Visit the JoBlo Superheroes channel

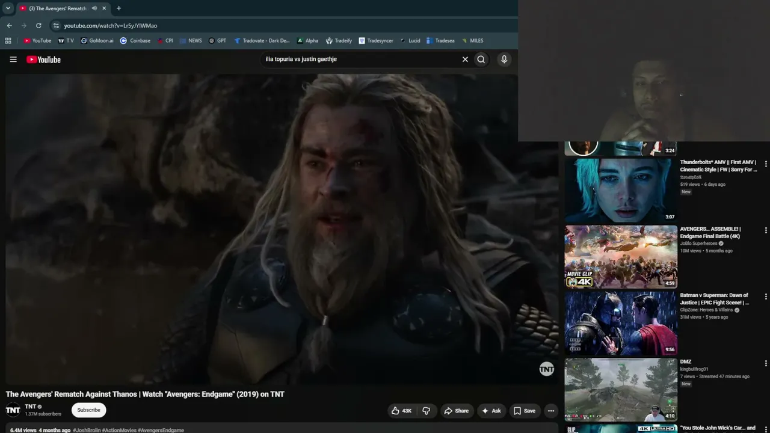pyautogui.click(x=698, y=244)
